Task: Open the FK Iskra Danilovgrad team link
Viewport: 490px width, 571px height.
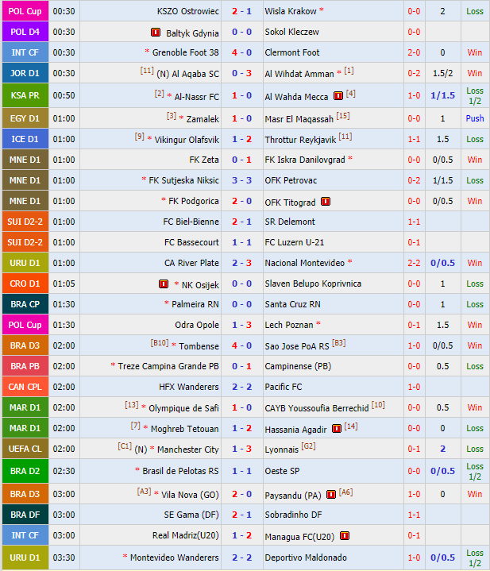Action: point(305,160)
